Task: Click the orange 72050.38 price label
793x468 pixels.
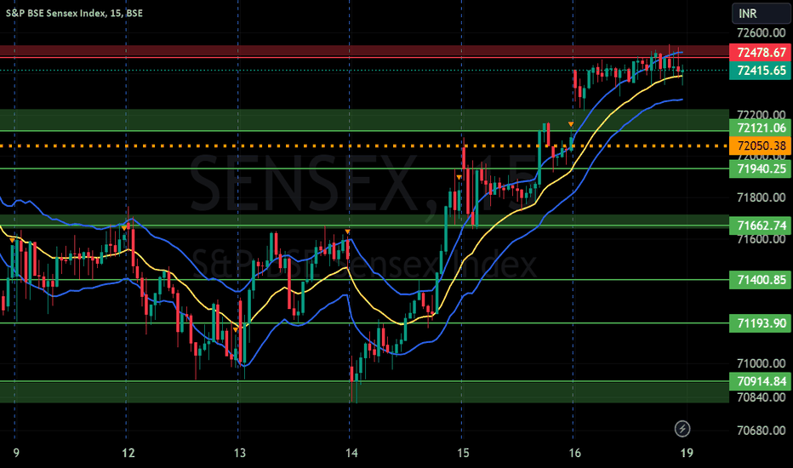Action: click(760, 146)
